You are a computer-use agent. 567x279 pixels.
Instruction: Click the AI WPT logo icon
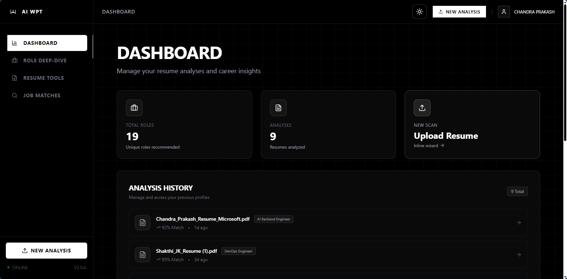[x=13, y=12]
